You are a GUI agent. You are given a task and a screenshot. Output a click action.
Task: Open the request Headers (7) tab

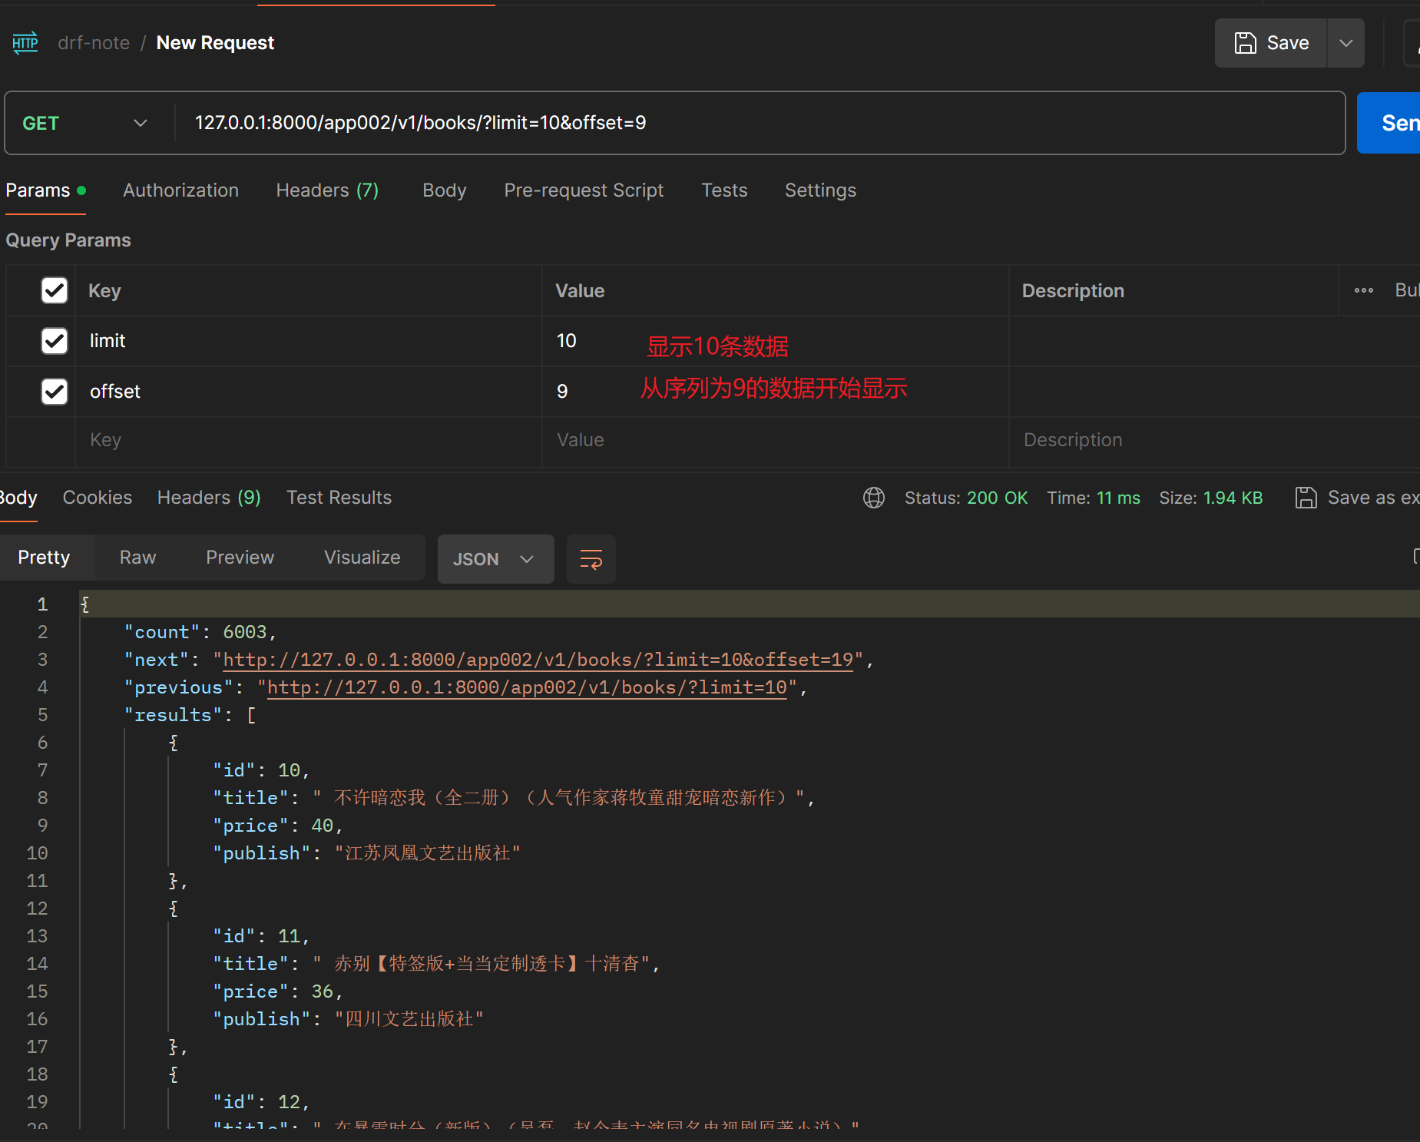pos(327,190)
